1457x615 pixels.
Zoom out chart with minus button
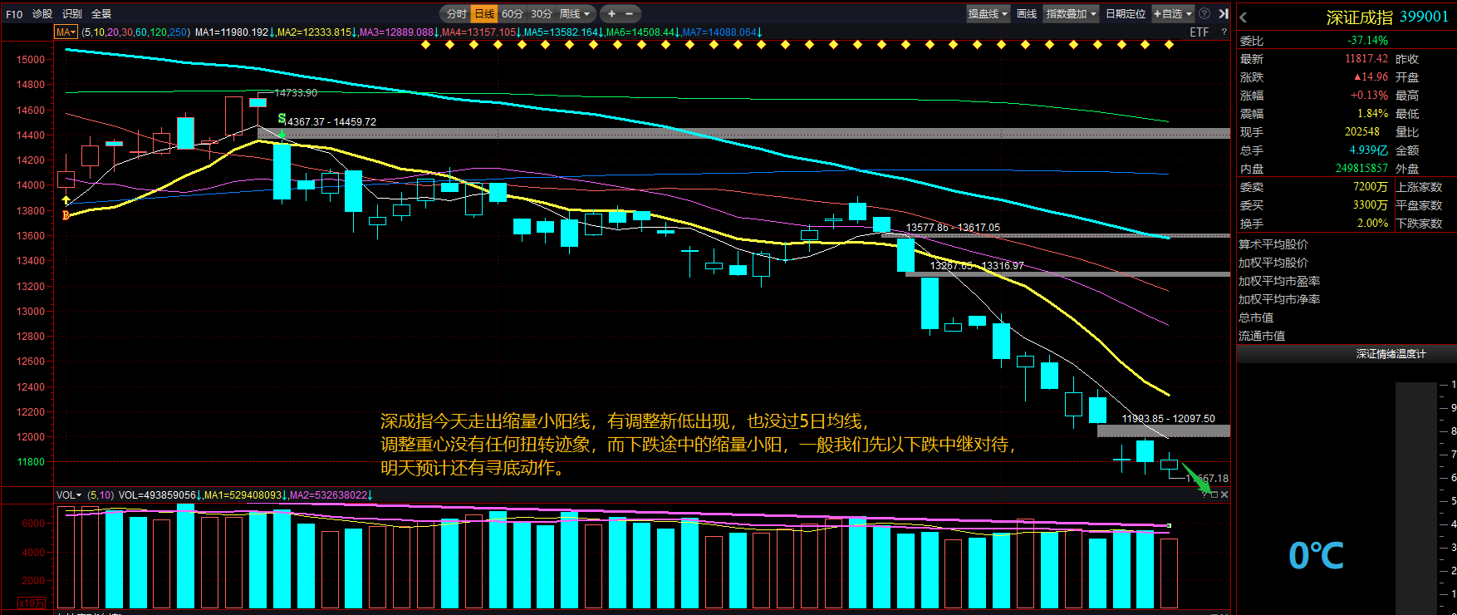pos(629,13)
